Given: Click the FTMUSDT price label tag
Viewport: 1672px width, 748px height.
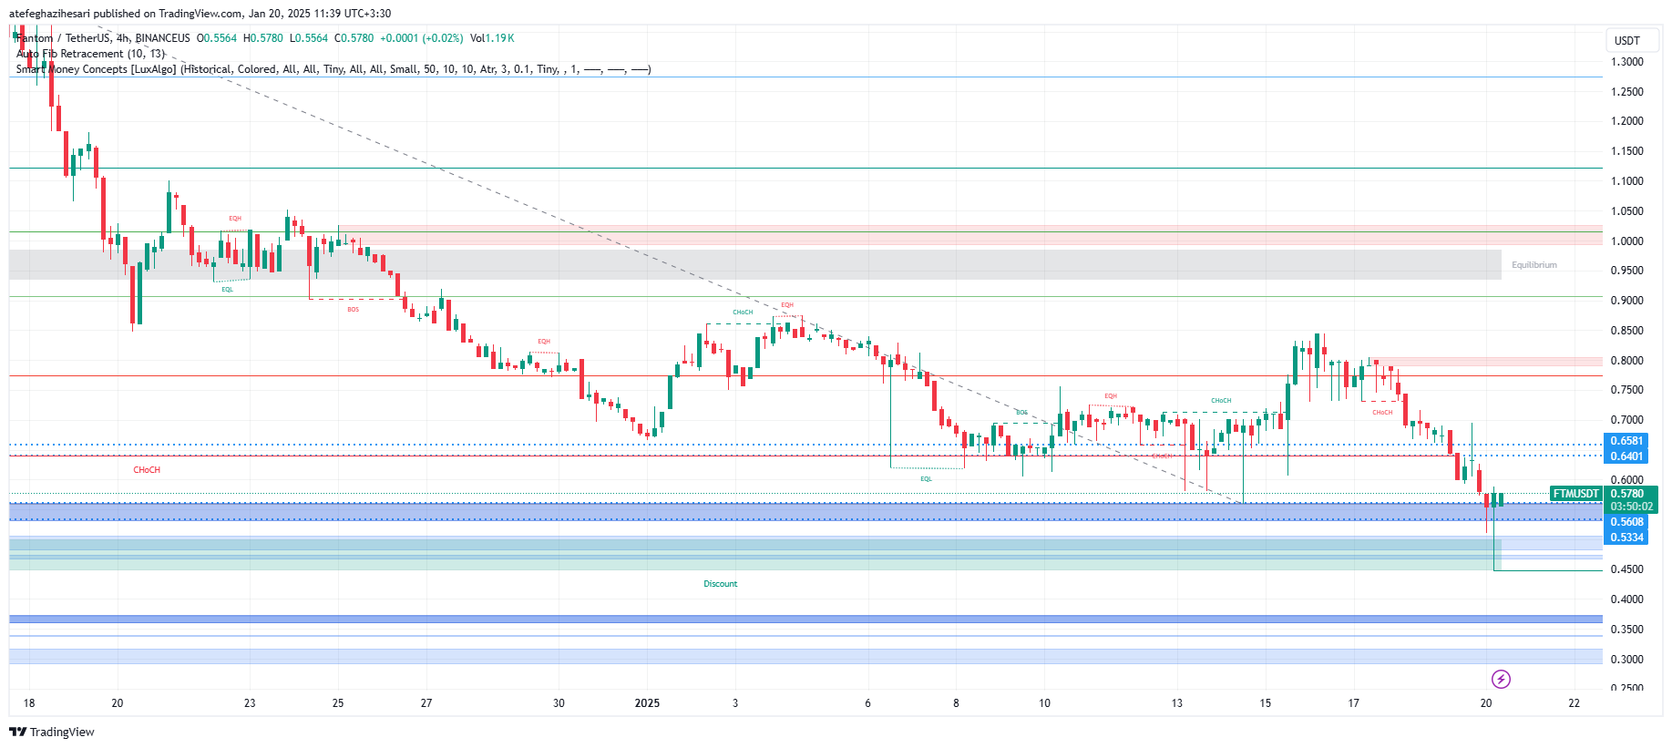Looking at the screenshot, I should point(1576,494).
